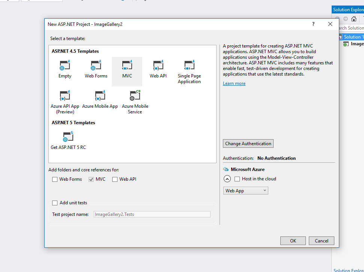Switch to Solution Explorer bottom tab
The height and width of the screenshot is (272, 364).
[x=349, y=270]
